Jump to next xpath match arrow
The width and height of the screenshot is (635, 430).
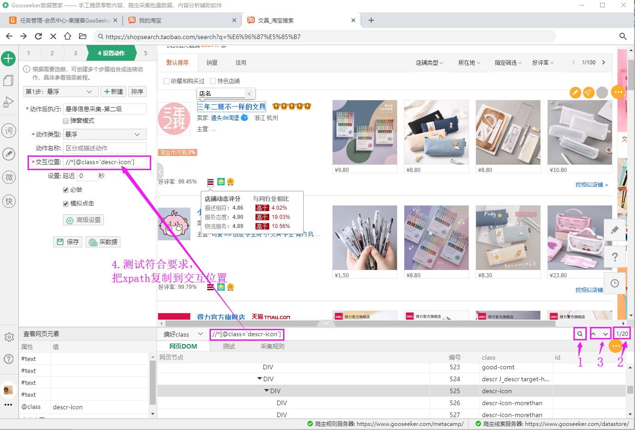(606, 334)
